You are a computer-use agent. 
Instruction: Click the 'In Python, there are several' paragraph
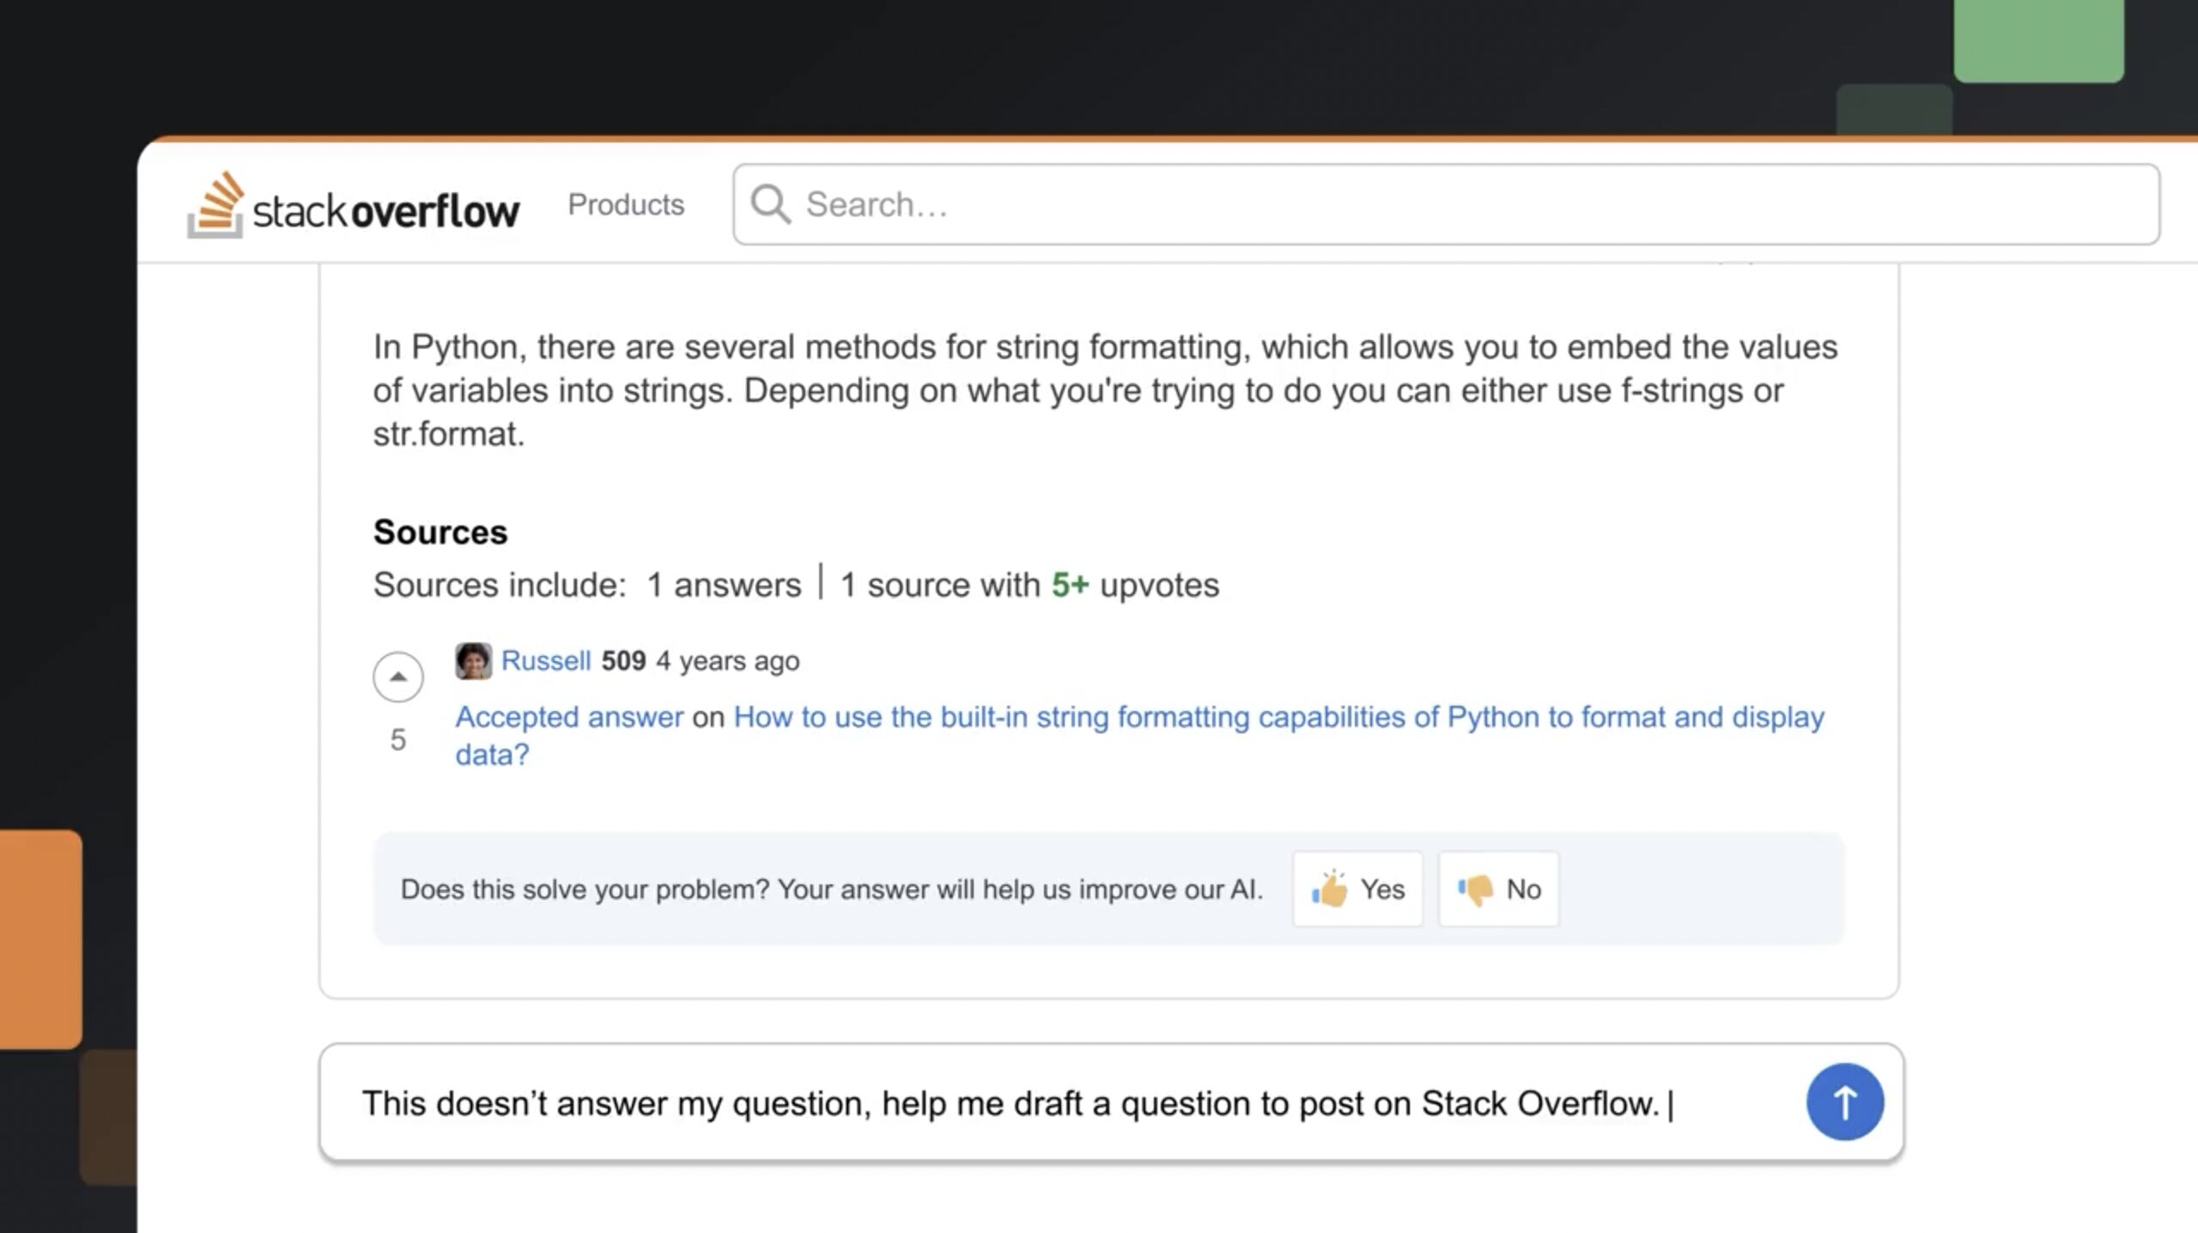[x=1105, y=390]
